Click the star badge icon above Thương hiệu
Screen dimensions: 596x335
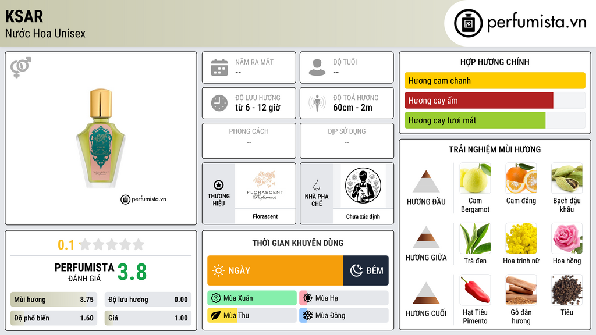pyautogui.click(x=219, y=185)
